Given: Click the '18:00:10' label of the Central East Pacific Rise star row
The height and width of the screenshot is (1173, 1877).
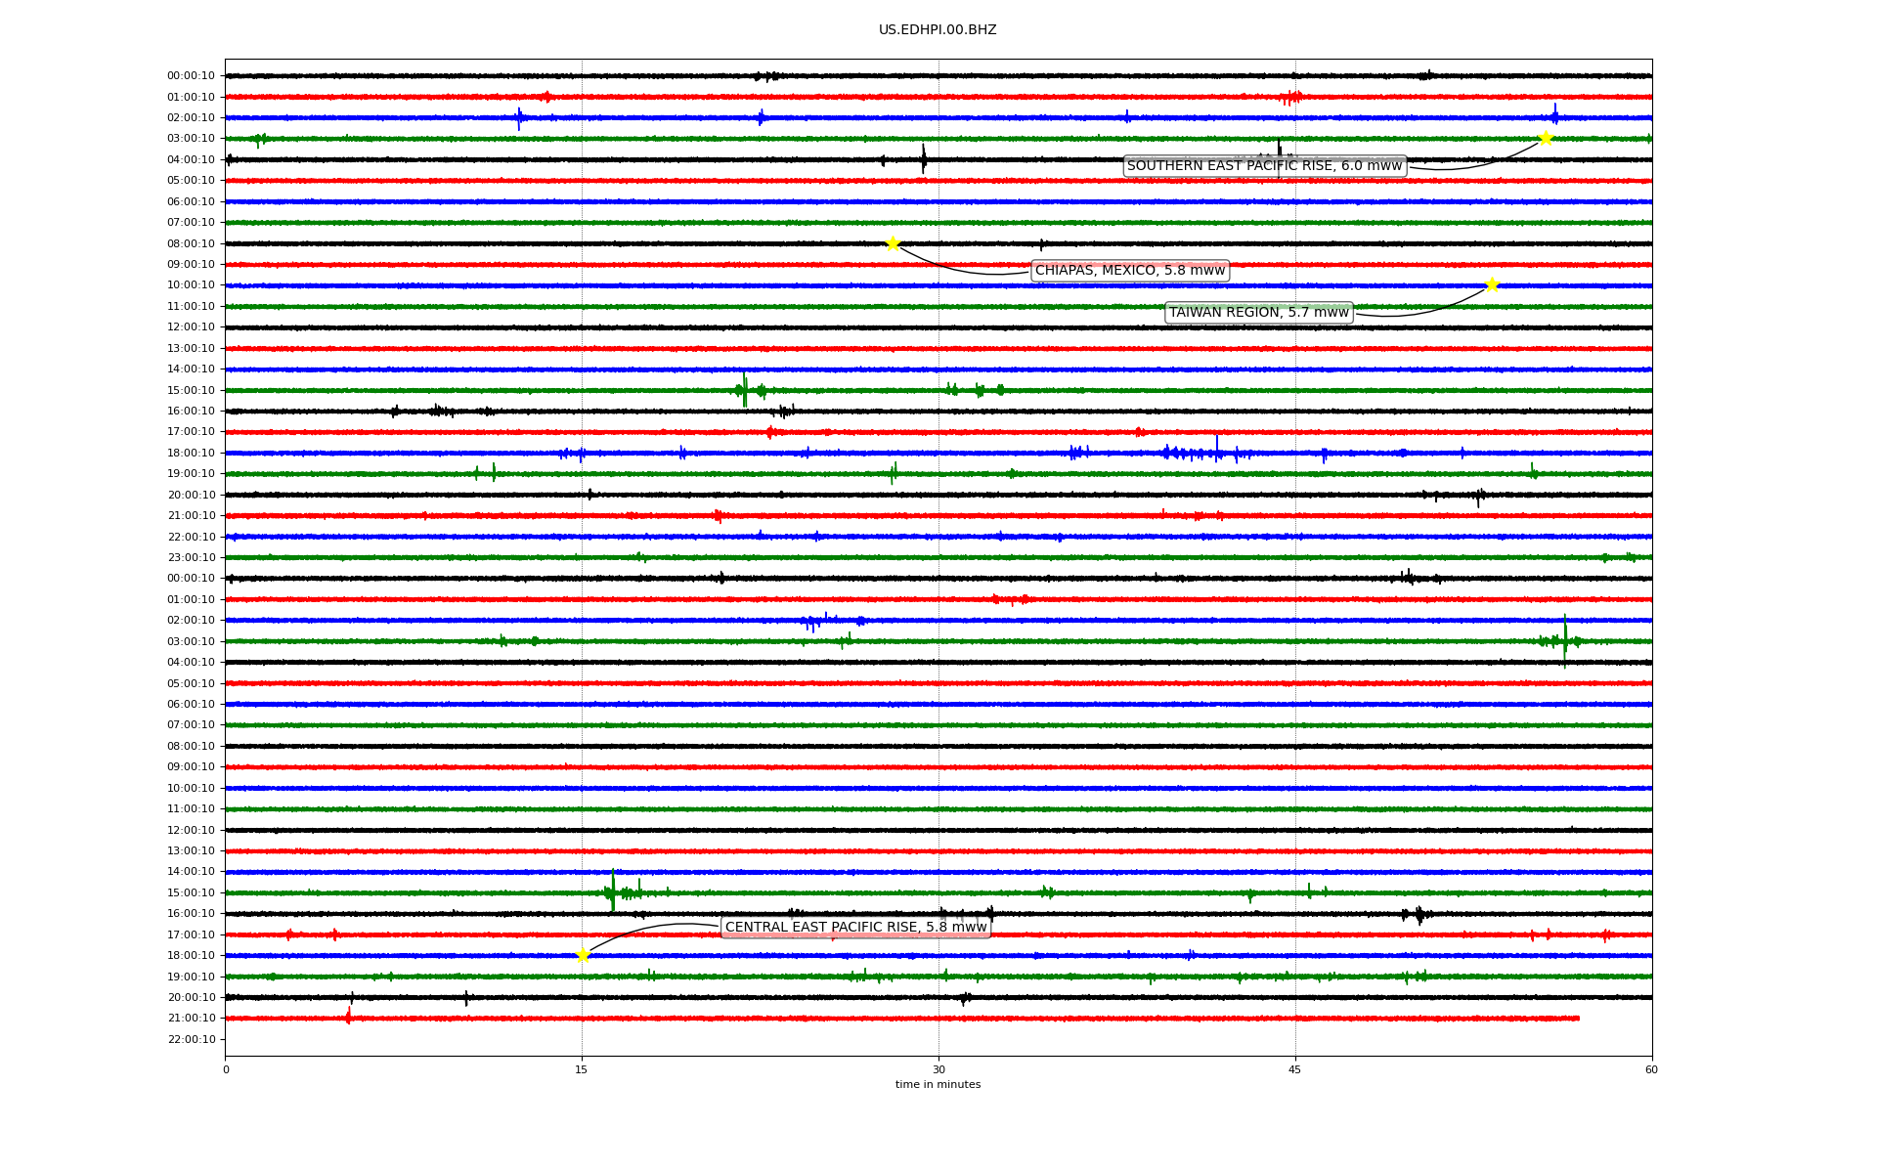Looking at the screenshot, I should pos(192,956).
